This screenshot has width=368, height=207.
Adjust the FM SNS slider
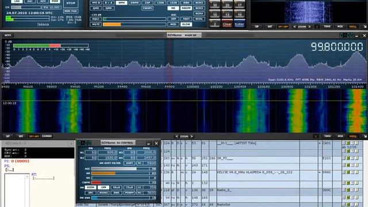pyautogui.click(x=124, y=198)
